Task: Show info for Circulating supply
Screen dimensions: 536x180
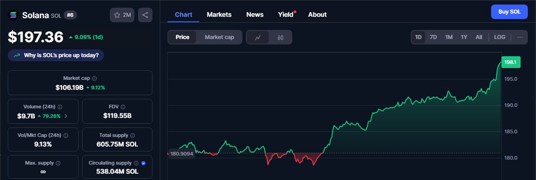Action: [x=136, y=163]
